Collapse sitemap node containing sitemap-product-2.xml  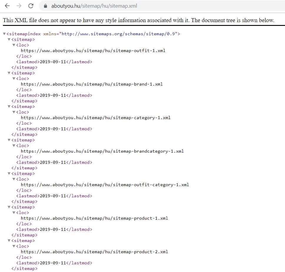click(x=9, y=241)
